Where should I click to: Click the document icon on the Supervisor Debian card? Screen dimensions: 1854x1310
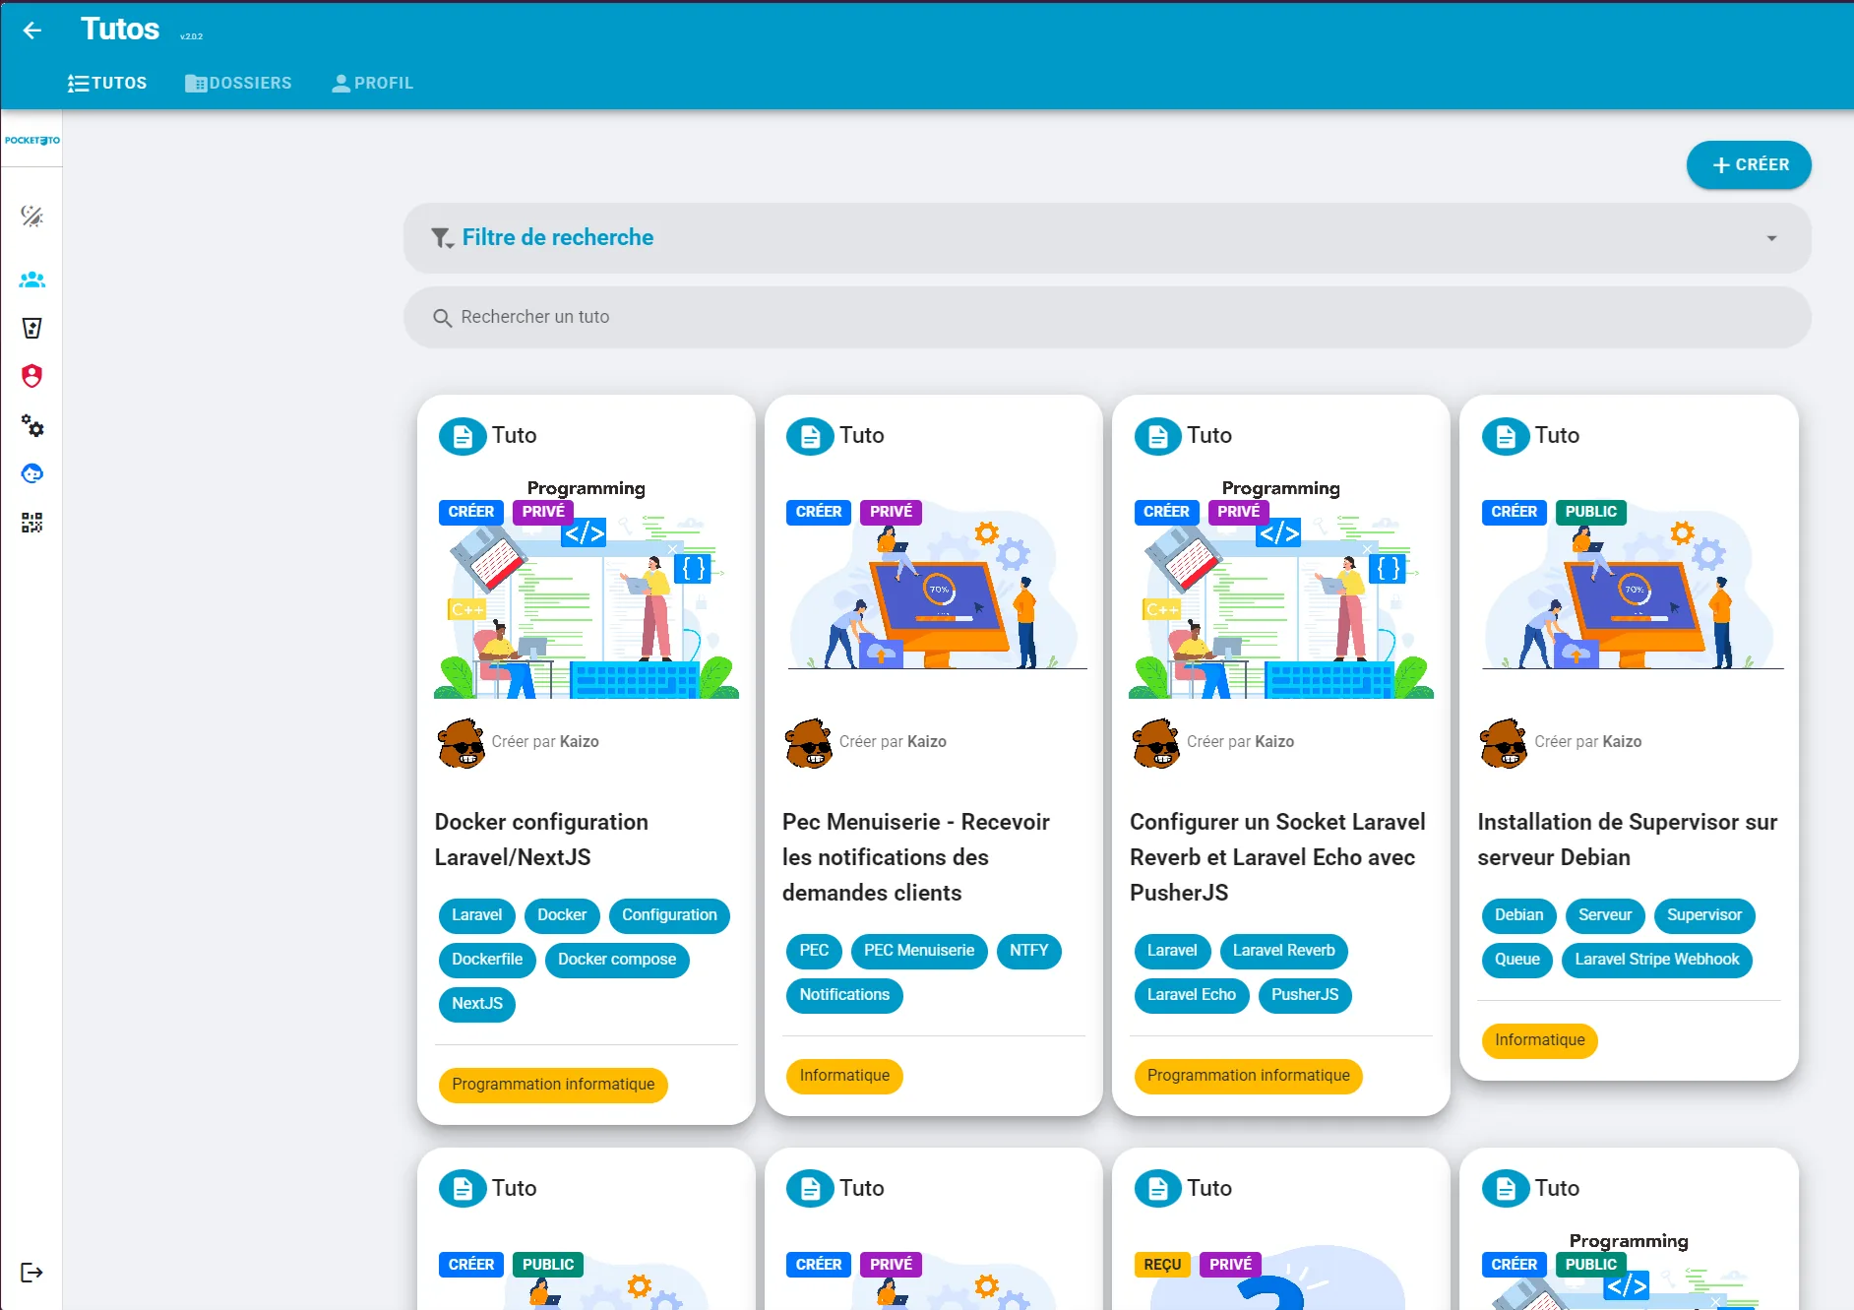pos(1506,436)
